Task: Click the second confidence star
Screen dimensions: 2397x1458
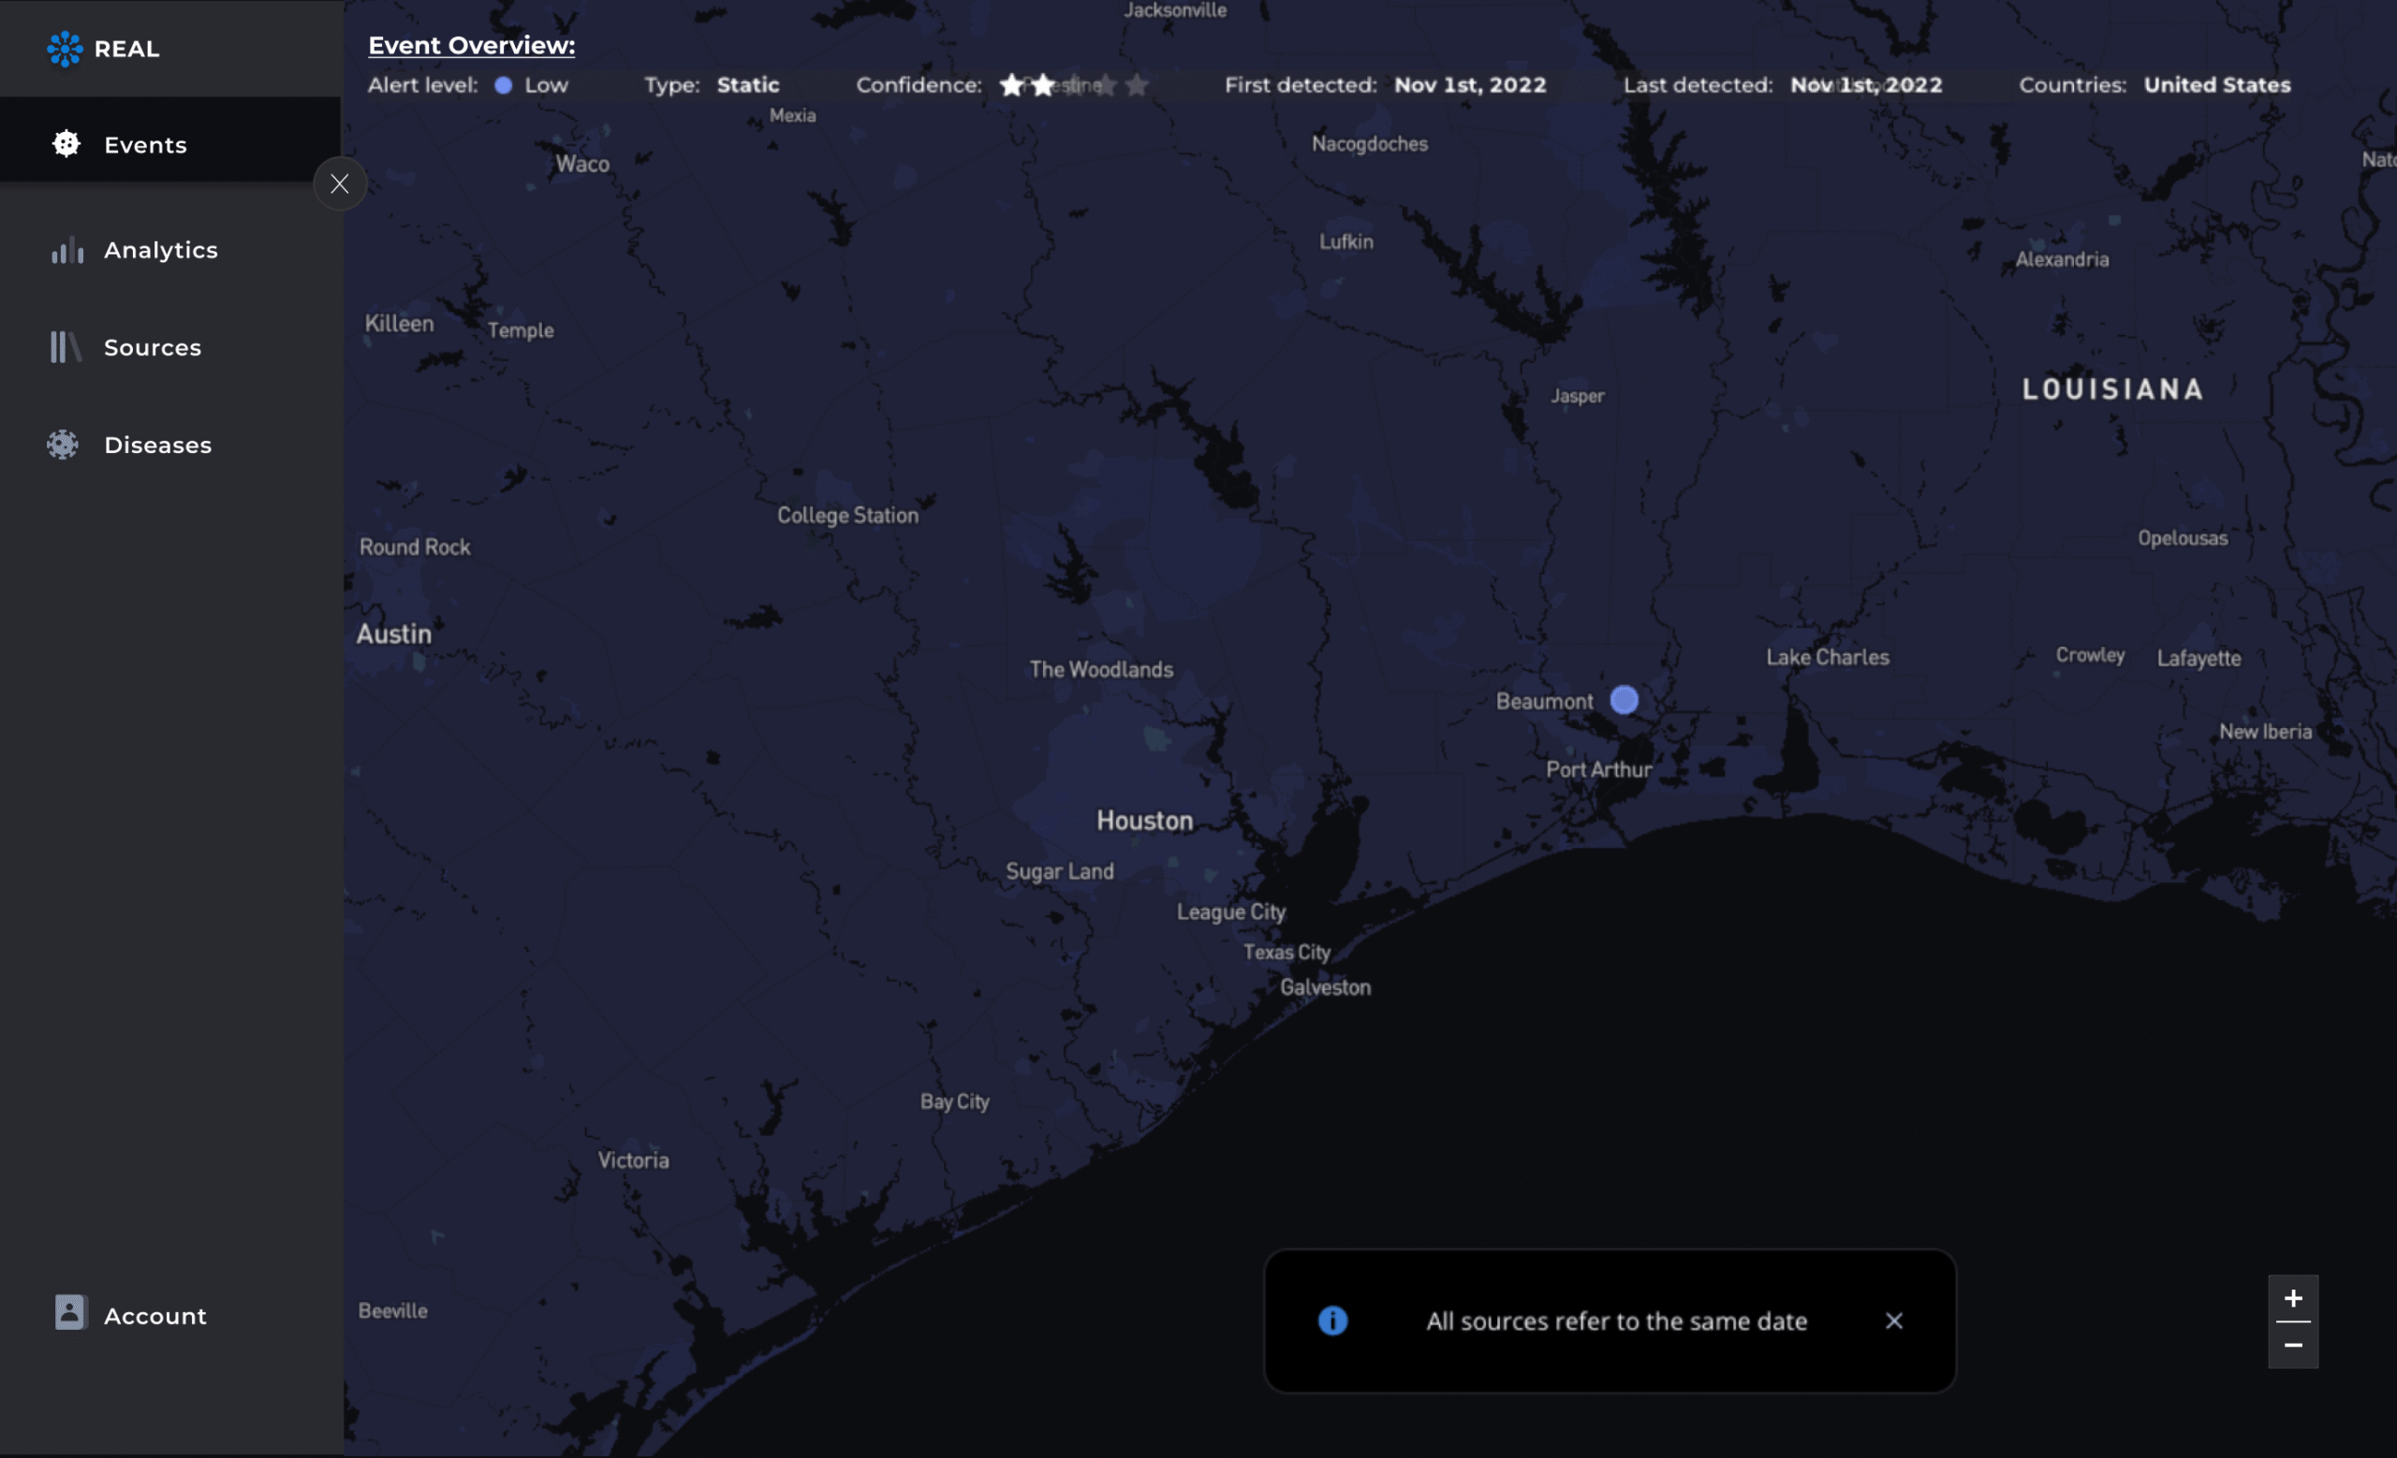Action: [1043, 85]
